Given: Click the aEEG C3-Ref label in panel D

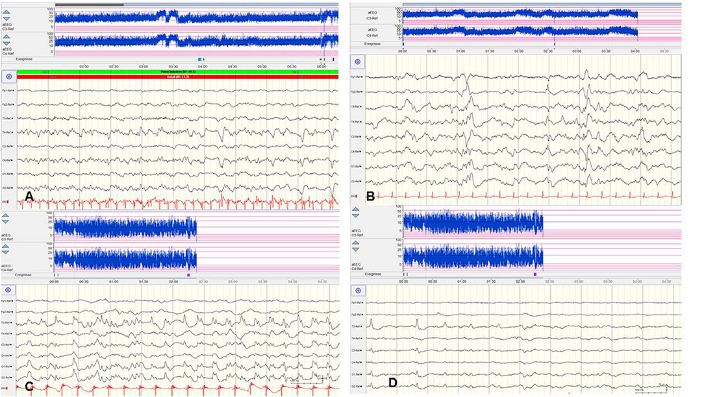Looking at the screenshot, I should click(x=358, y=232).
